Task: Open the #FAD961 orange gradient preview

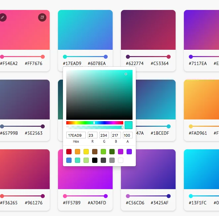Action: click(201, 100)
